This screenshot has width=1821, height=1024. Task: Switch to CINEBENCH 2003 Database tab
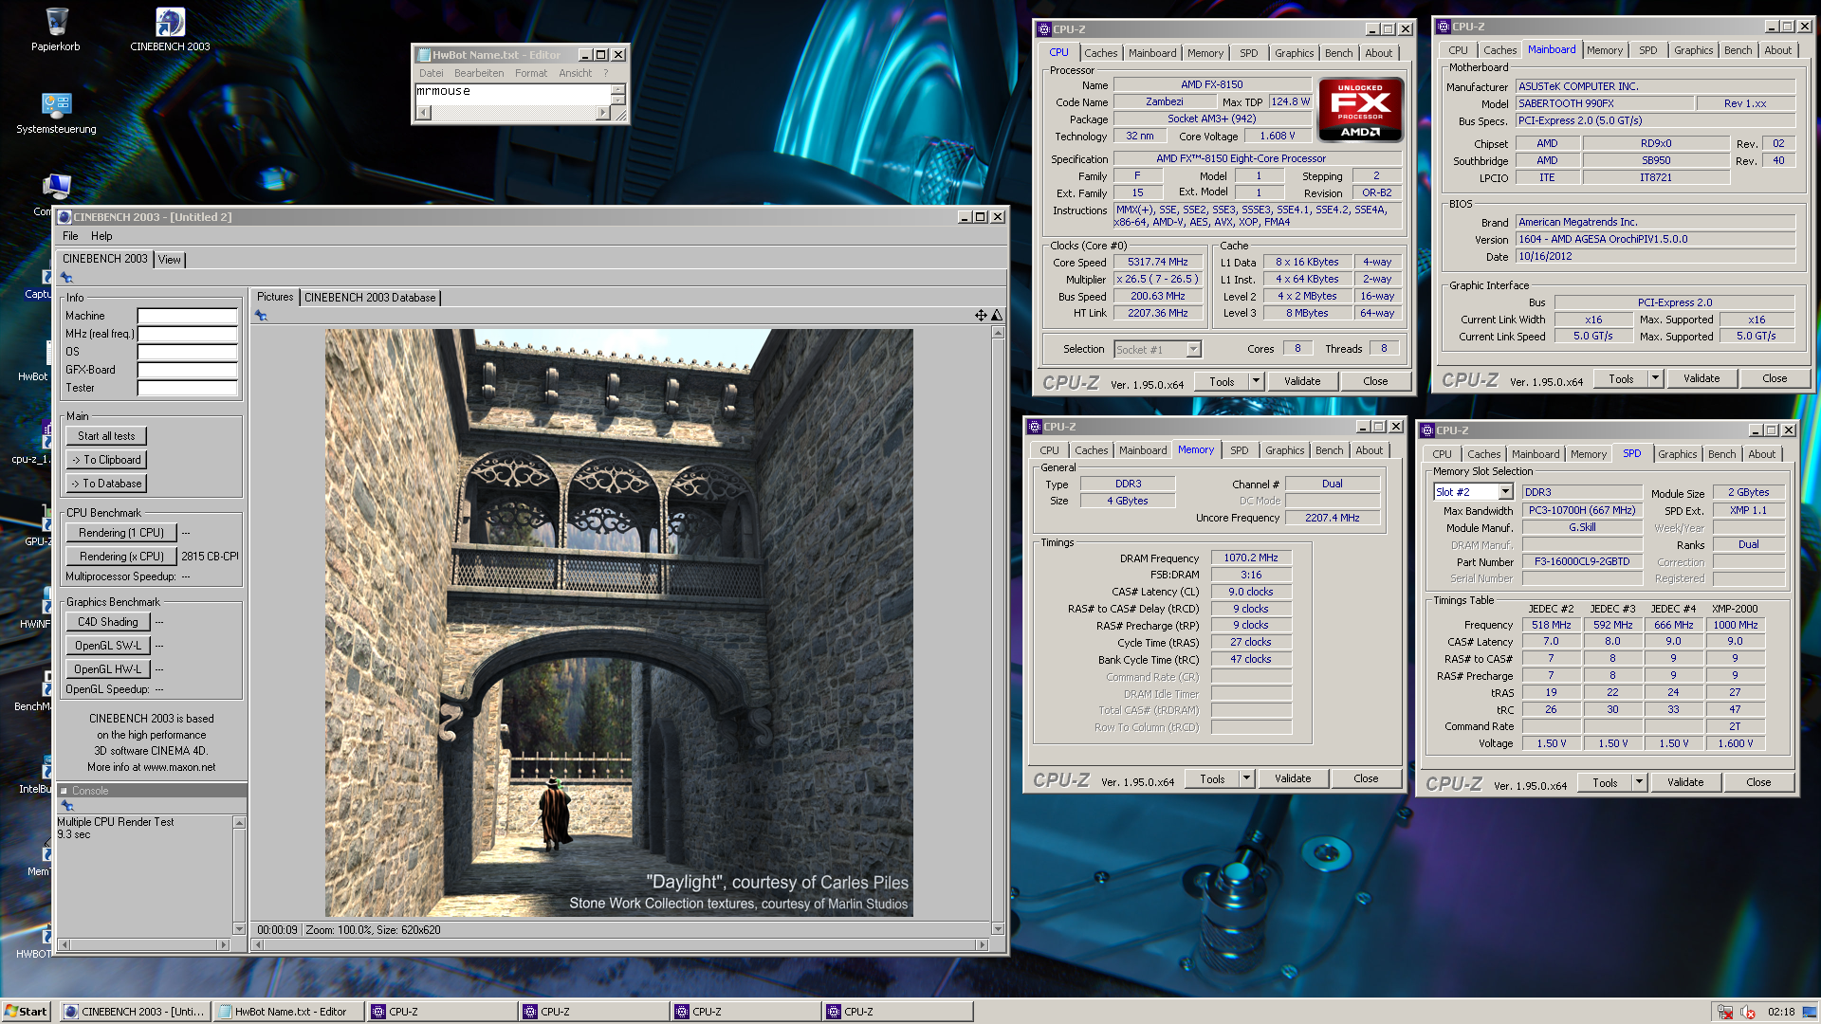coord(370,298)
